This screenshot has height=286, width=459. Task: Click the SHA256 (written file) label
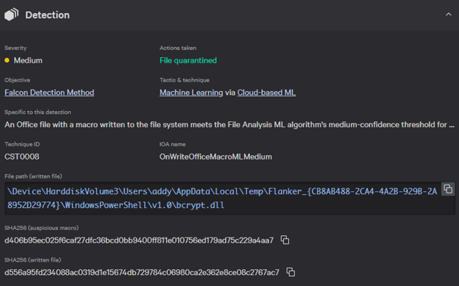(33, 260)
